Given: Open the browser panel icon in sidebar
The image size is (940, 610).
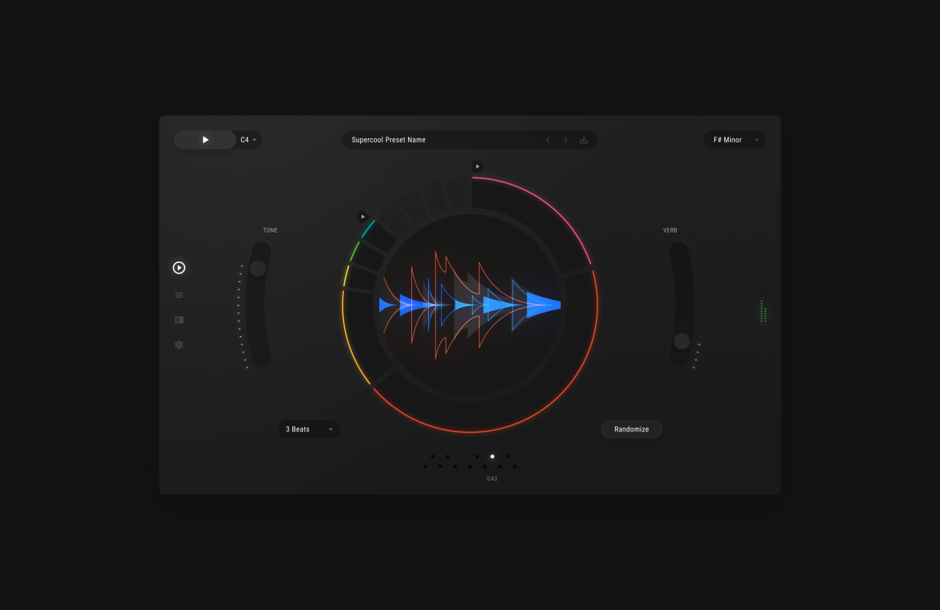Looking at the screenshot, I should click(179, 320).
